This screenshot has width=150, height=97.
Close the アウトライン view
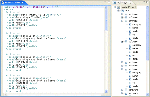[130, 3]
